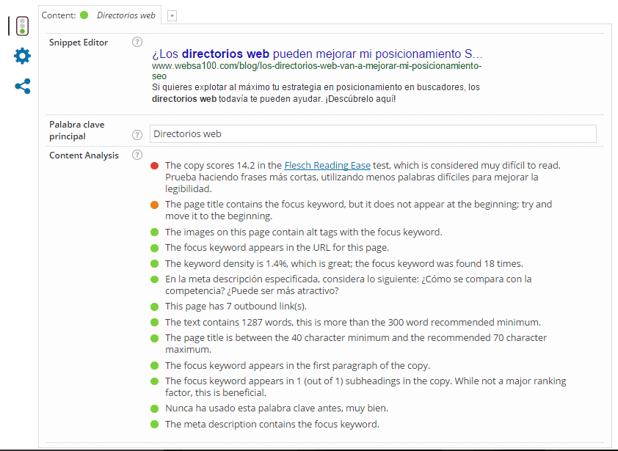
Task: Click the snippet preview URL
Action: point(316,70)
